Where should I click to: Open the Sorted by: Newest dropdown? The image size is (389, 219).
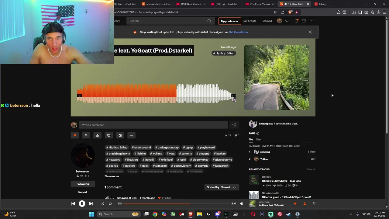pos(222,187)
